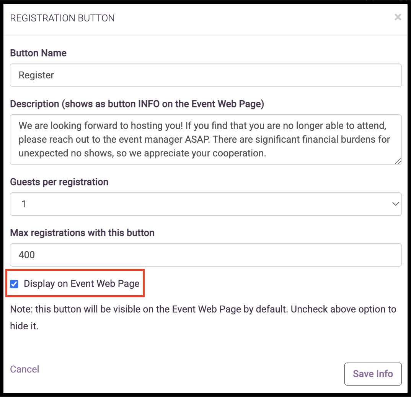Screen dimensions: 411x397
Task: Click the word 'Register' in Button Name field
Action: [36, 75]
